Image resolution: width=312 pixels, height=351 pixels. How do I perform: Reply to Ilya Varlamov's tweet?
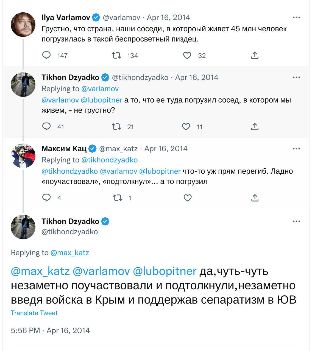point(46,55)
